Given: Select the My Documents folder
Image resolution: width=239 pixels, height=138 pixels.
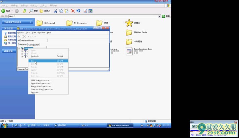Looking at the screenshot, I should [76, 23].
